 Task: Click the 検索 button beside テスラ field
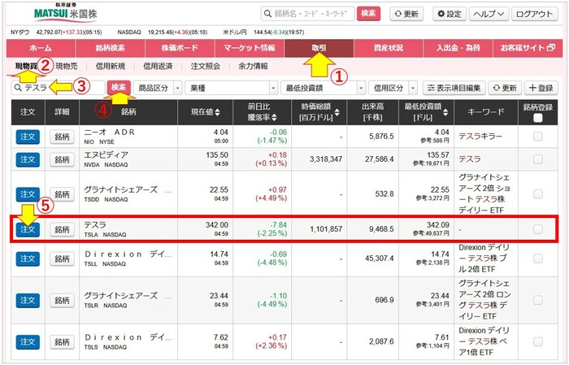tap(119, 88)
